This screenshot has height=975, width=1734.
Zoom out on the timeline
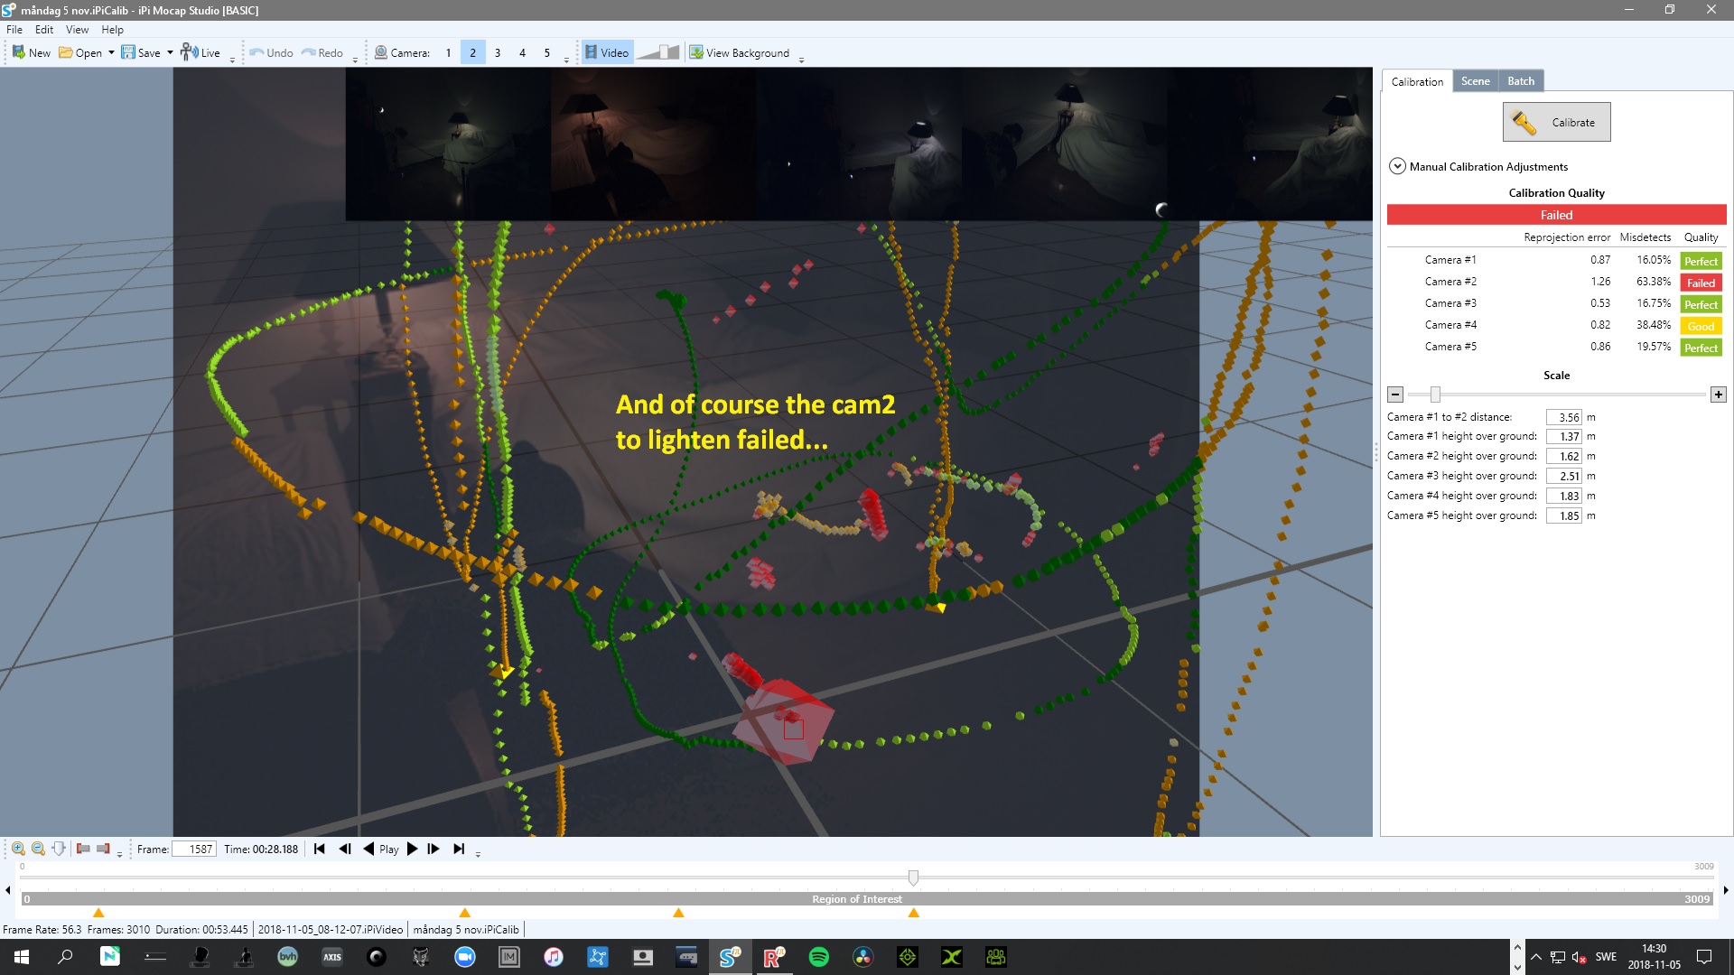38,849
